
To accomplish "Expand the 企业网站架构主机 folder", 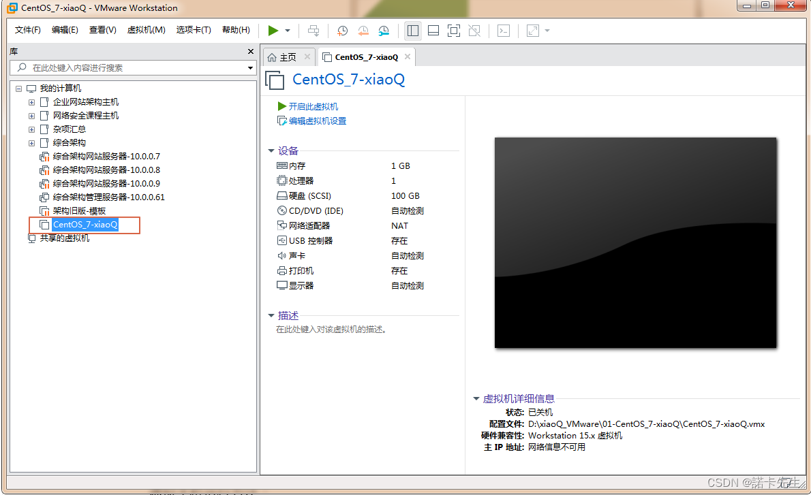I will [31, 102].
